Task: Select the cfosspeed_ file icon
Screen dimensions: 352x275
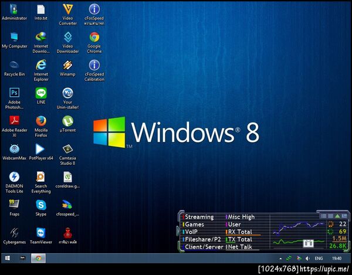Action: (x=67, y=208)
